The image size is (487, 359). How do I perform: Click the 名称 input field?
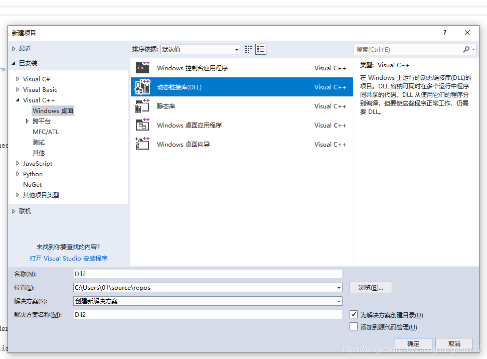click(x=208, y=274)
